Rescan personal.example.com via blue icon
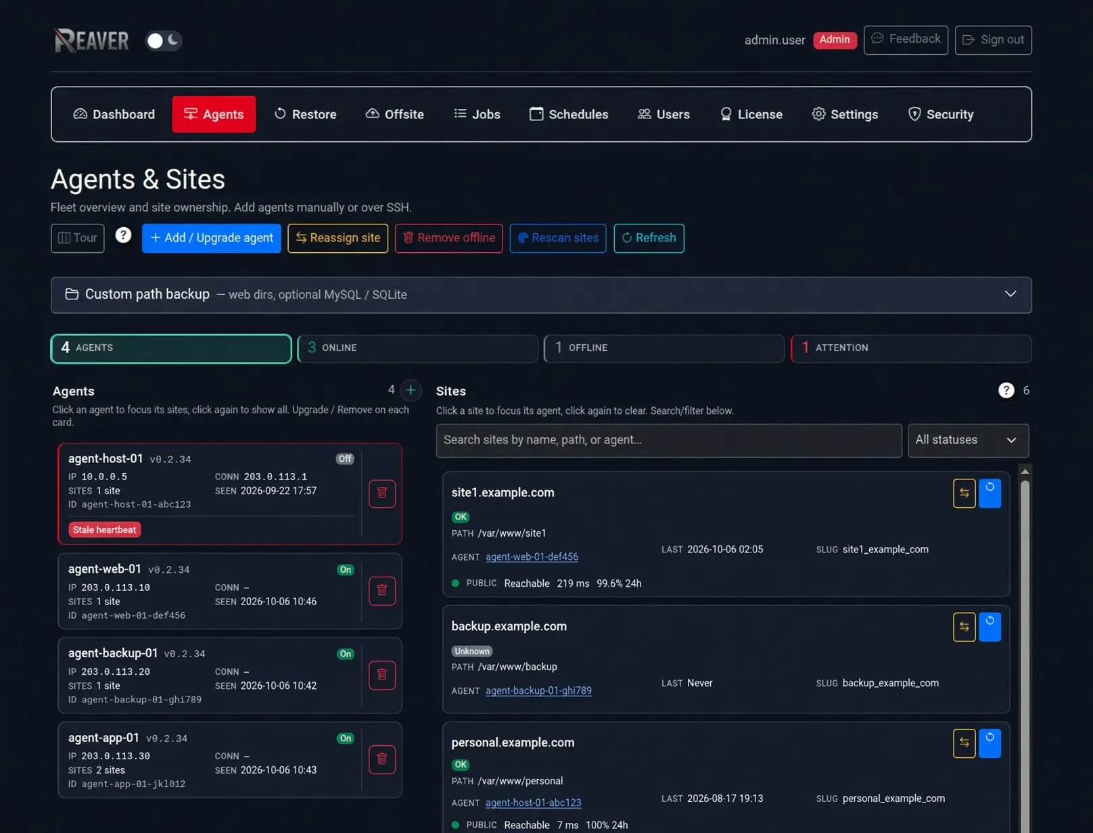 [990, 743]
